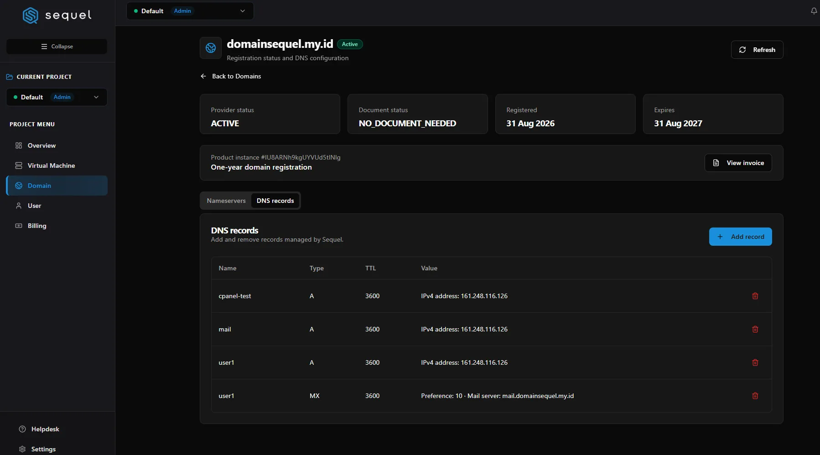Click the 31 Aug 2026 registered date
The image size is (820, 455).
coord(530,124)
